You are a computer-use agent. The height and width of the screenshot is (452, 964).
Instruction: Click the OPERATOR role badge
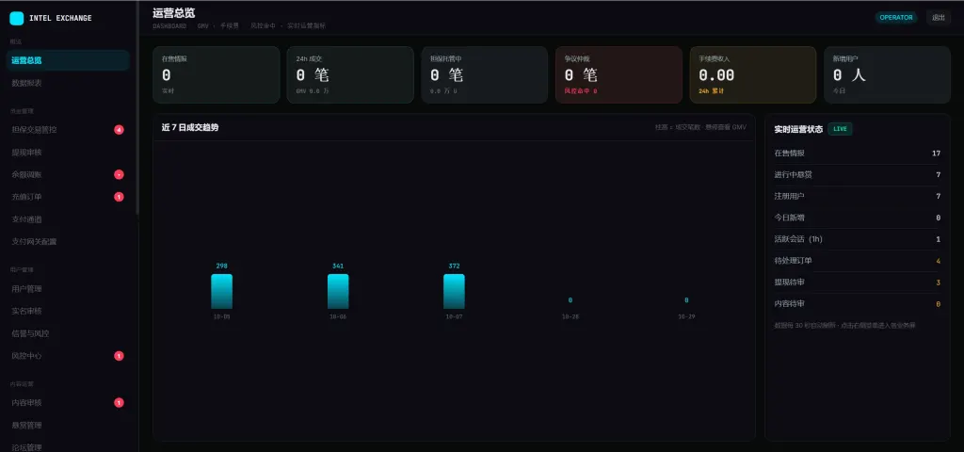pyautogui.click(x=896, y=17)
